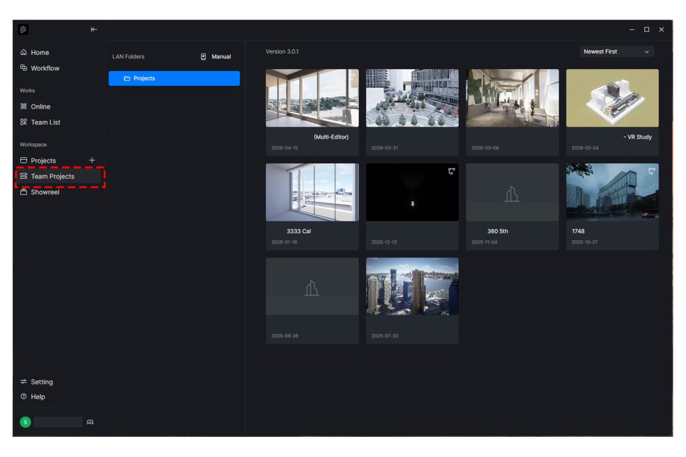Click the share icon on 2025-12-12 project
The height and width of the screenshot is (457, 686).
[x=452, y=171]
